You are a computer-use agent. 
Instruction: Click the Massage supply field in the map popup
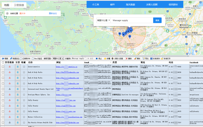(132, 20)
